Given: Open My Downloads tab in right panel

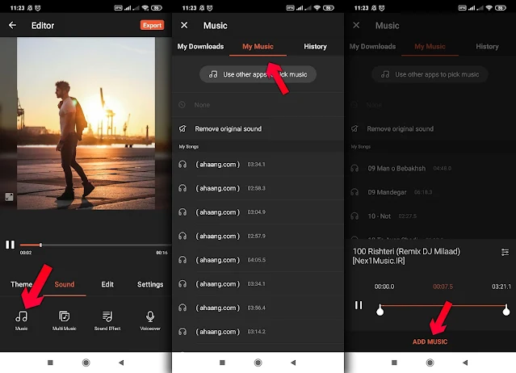Looking at the screenshot, I should [x=372, y=46].
